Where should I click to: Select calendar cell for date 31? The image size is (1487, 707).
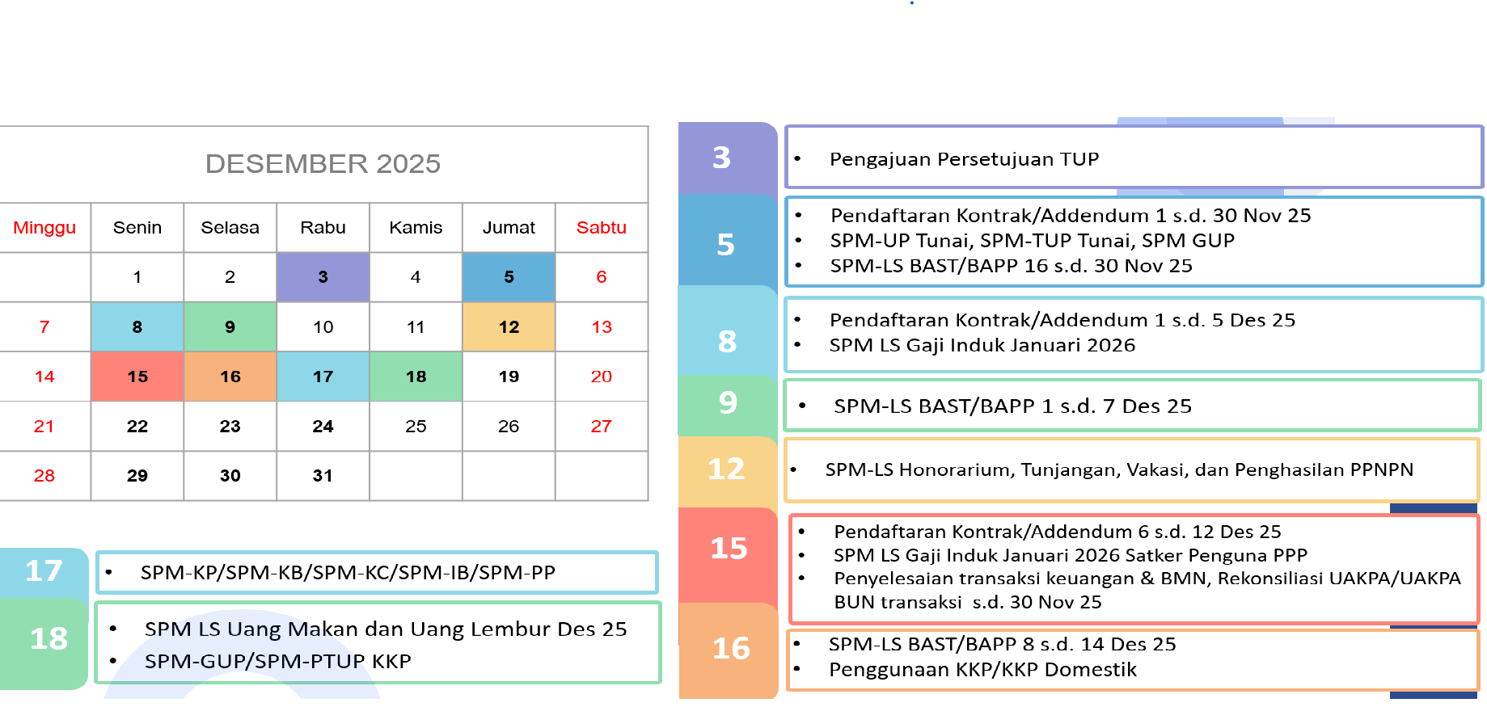click(323, 476)
